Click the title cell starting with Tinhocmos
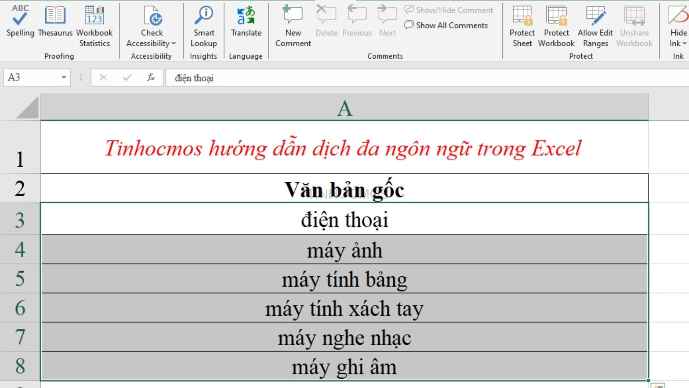The width and height of the screenshot is (689, 388). [344, 147]
